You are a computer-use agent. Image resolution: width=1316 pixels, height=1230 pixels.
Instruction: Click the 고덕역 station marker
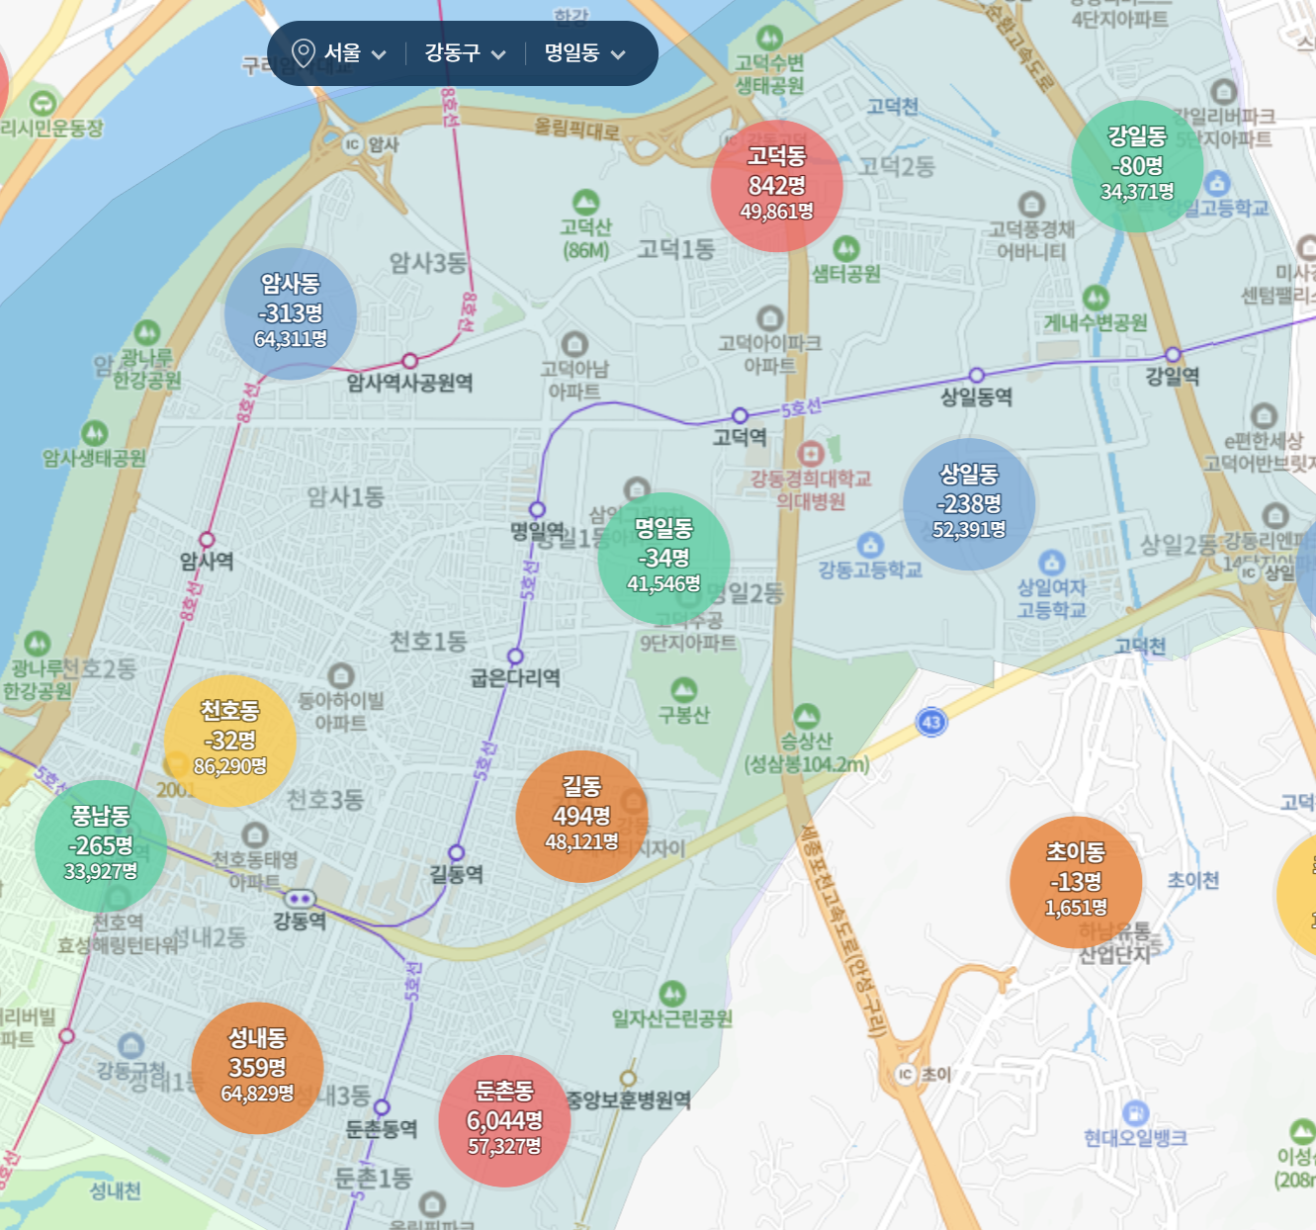point(740,415)
